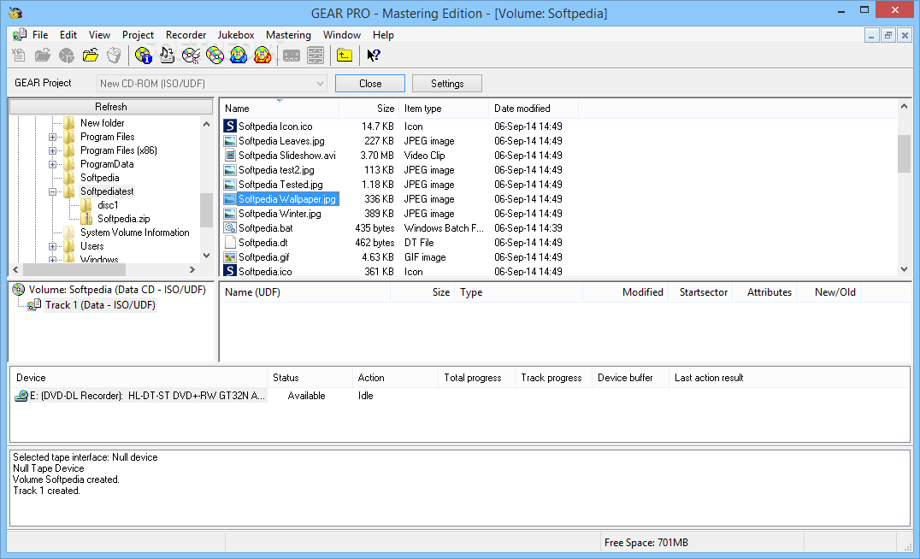Click the Volume: Softpedia disc icon in tree
This screenshot has width=920, height=559.
pos(19,290)
